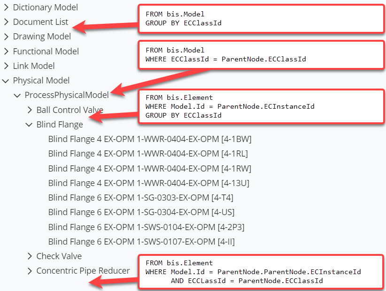This screenshot has height=291, width=386.
Task: Expand the Document List chevron
Action: (6, 22)
